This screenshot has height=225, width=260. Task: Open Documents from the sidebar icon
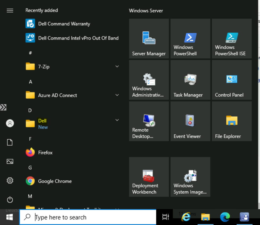pyautogui.click(x=10, y=142)
